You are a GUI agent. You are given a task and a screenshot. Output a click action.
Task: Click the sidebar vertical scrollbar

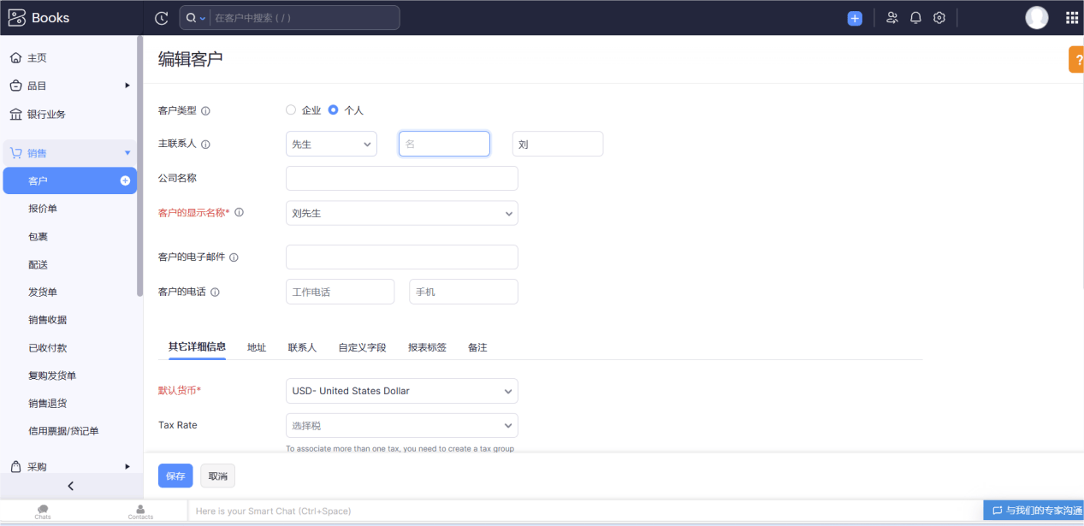point(139,166)
